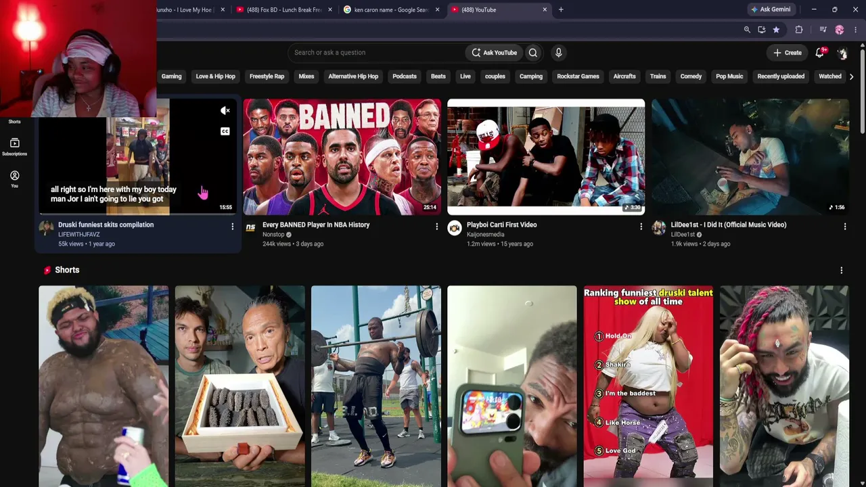Screen dimensions: 866x487
Task: Bookmark this page with the star icon
Action: tap(776, 30)
